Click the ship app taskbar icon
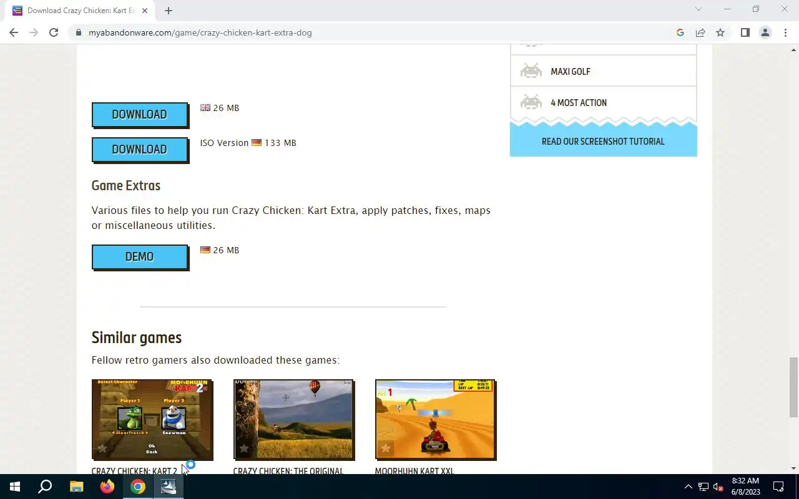 coord(169,487)
